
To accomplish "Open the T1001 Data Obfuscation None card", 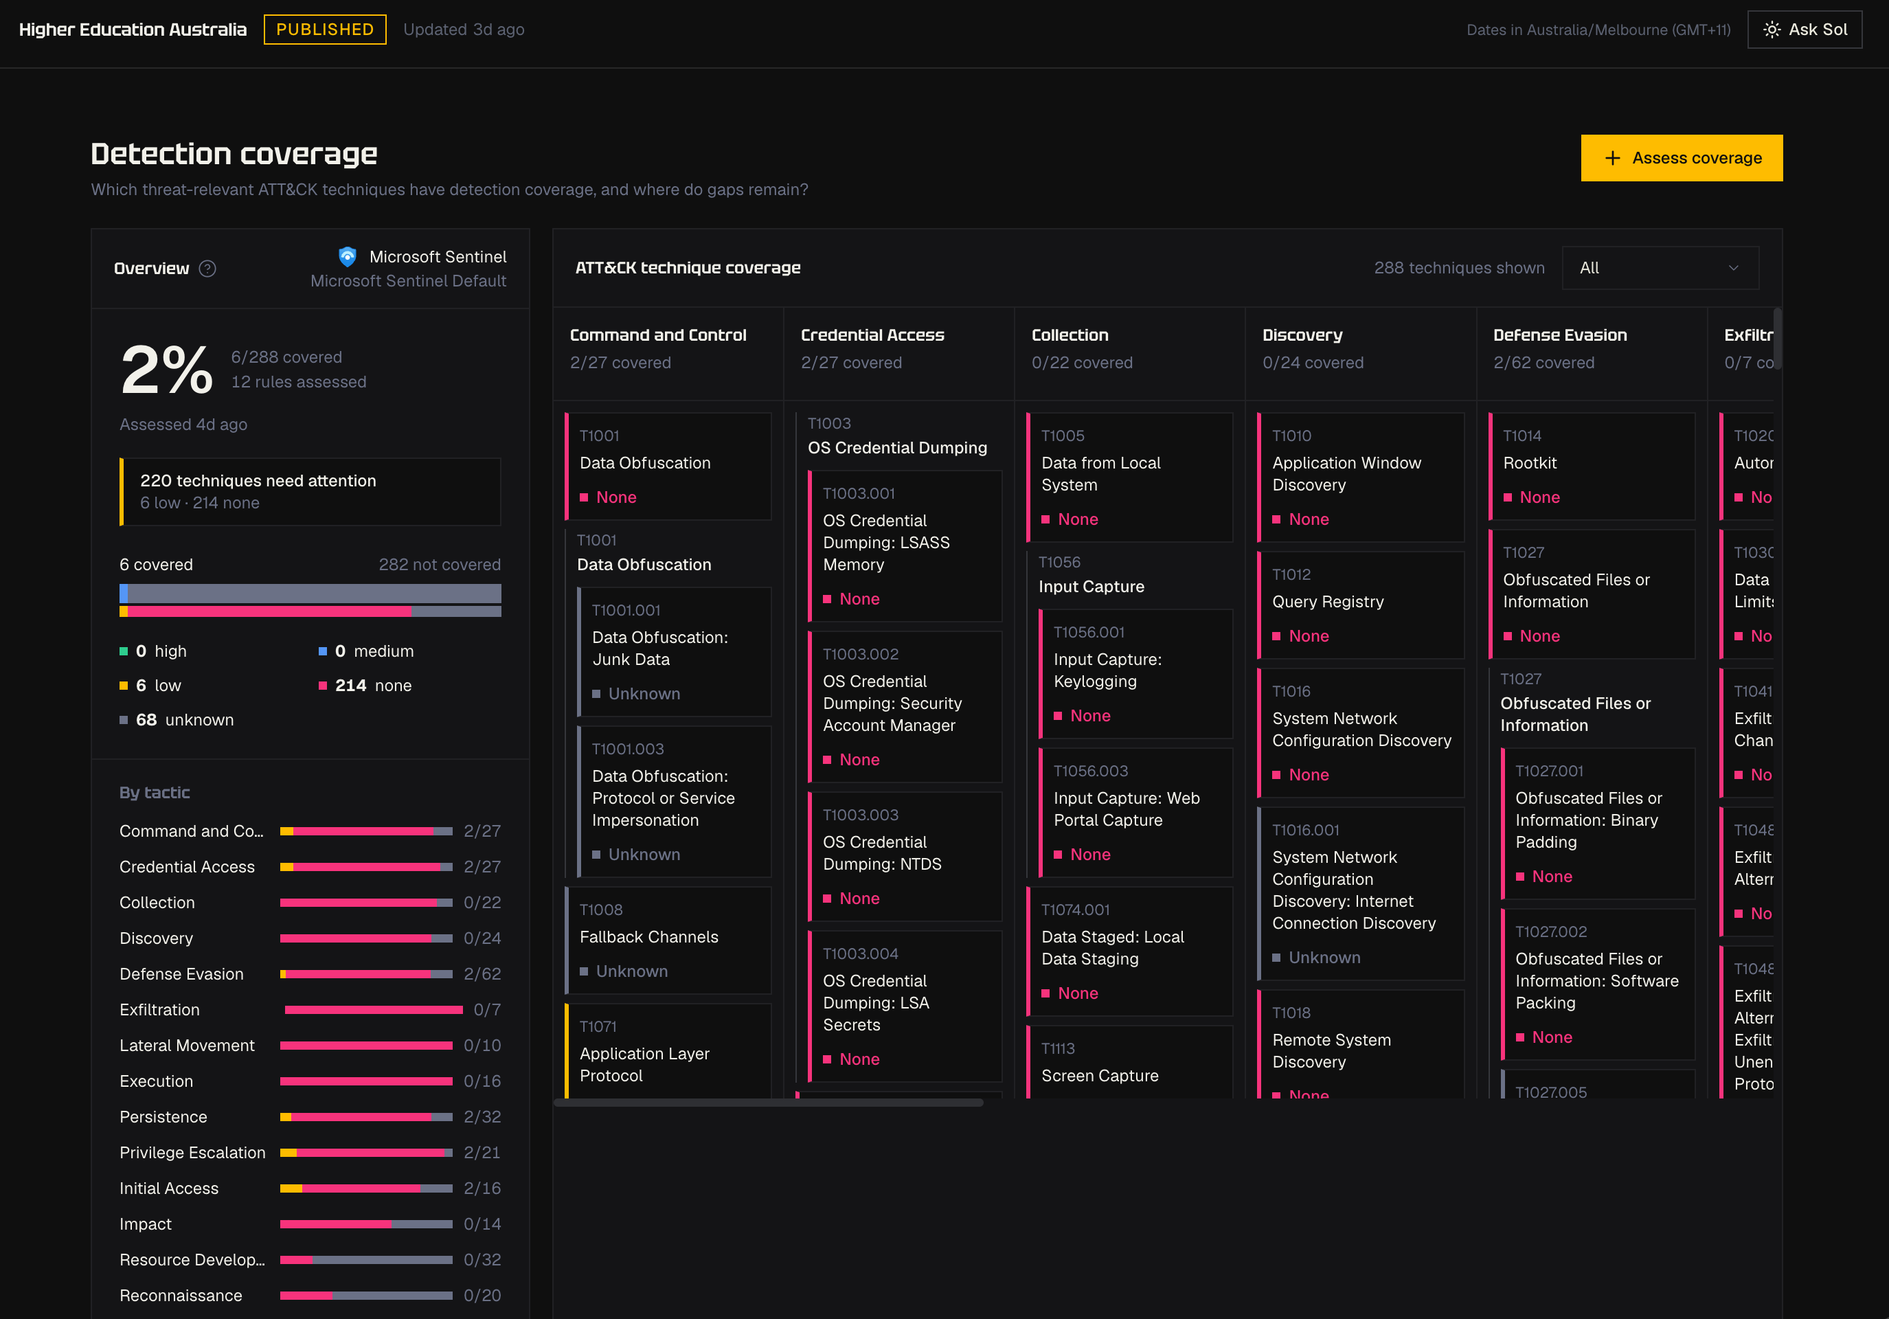I will (x=668, y=466).
